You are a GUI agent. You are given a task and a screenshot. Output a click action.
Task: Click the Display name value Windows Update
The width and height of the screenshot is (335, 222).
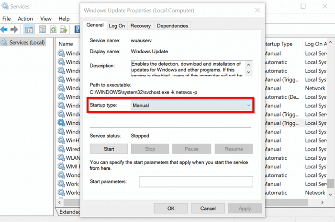pos(149,51)
